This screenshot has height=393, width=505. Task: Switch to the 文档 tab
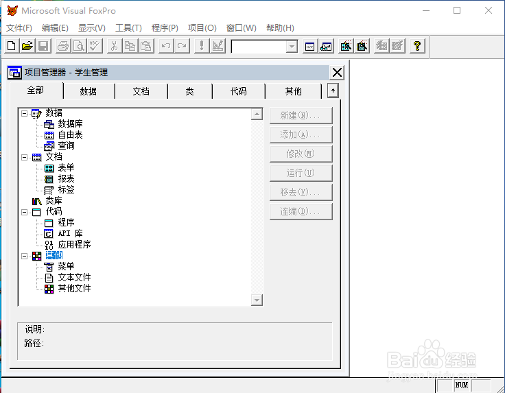141,91
